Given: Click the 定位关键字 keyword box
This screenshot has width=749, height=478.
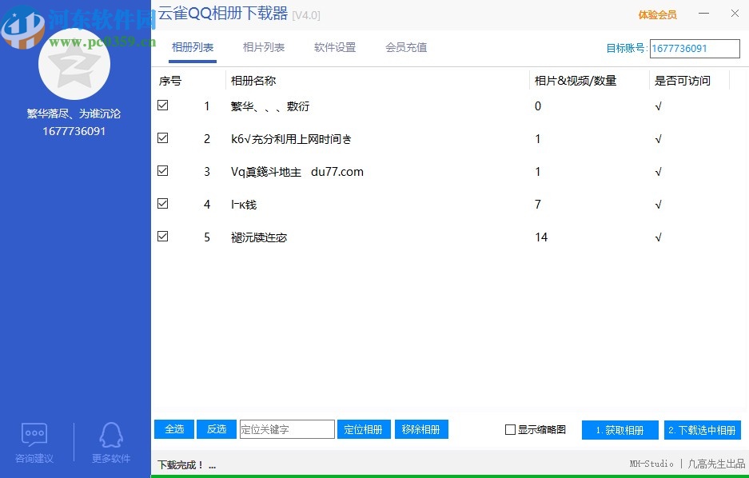Looking at the screenshot, I should pyautogui.click(x=286, y=429).
